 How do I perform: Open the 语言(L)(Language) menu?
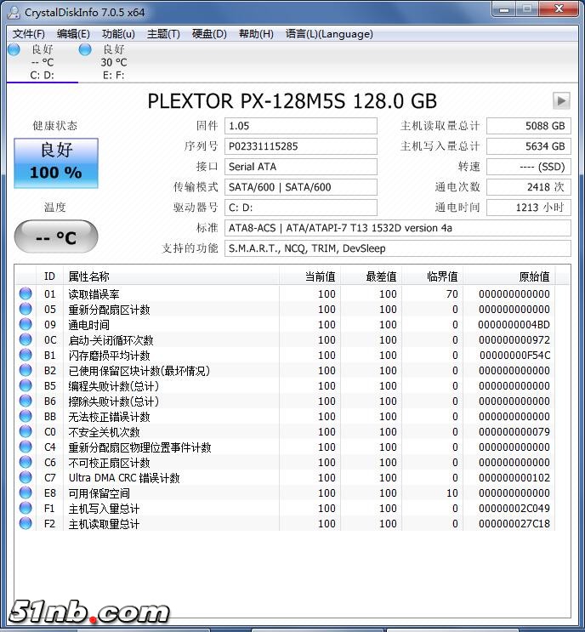click(329, 34)
